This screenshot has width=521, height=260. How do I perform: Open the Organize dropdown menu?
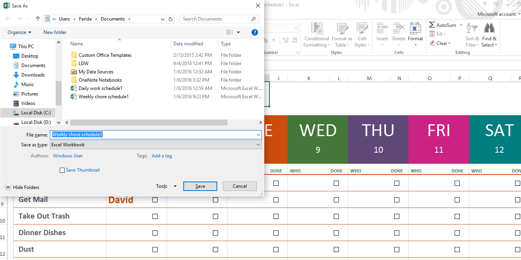pyautogui.click(x=19, y=32)
